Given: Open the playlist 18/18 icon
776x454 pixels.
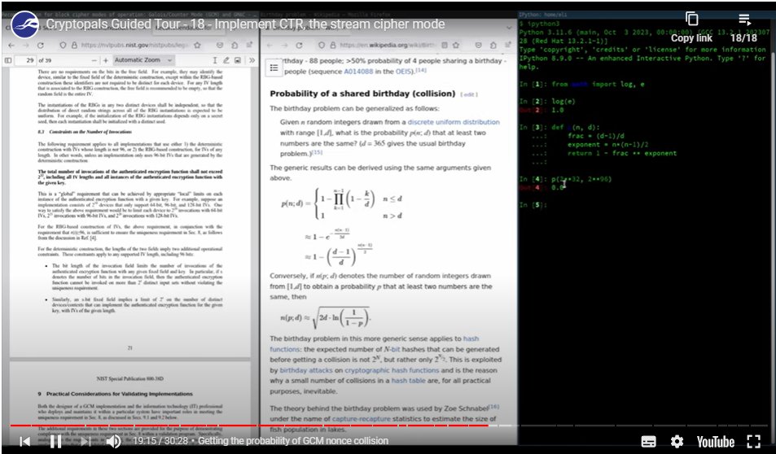Looking at the screenshot, I should point(744,20).
